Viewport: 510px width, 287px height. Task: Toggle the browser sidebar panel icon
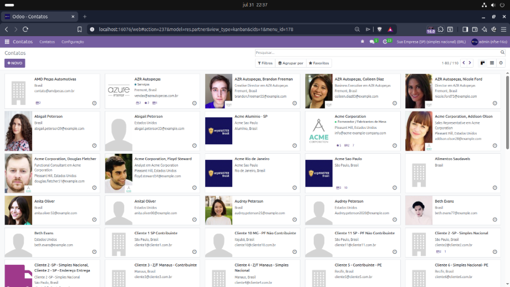tap(465, 29)
